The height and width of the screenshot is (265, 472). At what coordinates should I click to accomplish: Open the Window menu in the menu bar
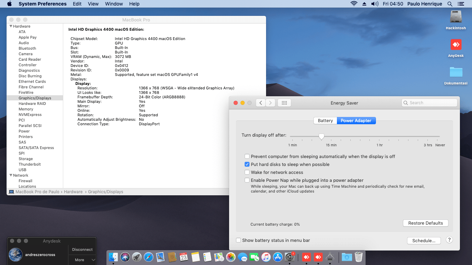114,4
